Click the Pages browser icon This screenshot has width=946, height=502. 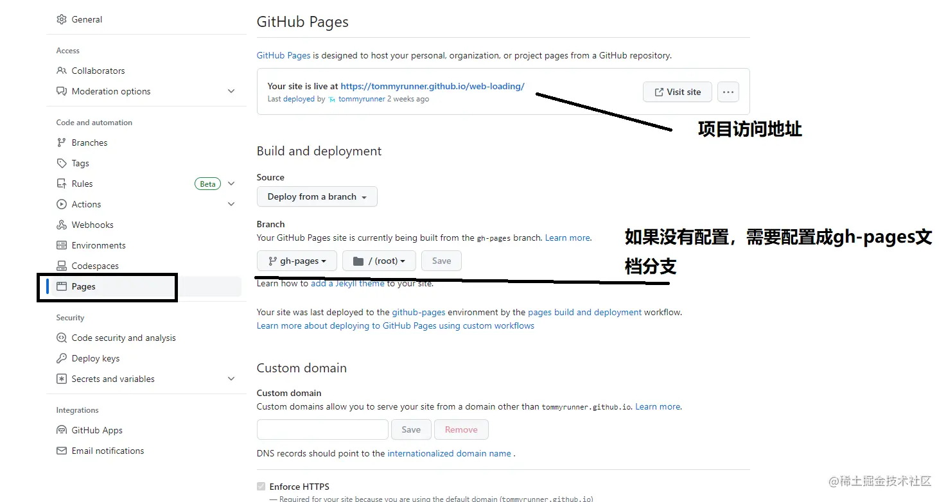pos(62,286)
